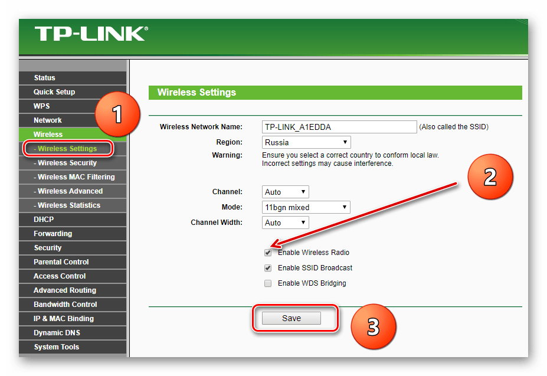This screenshot has height=376, width=547.
Task: Go to the WPS section
Action: pos(73,106)
